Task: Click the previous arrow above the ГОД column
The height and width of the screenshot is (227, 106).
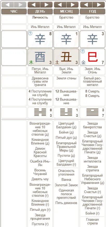Action: (x=86, y=5)
